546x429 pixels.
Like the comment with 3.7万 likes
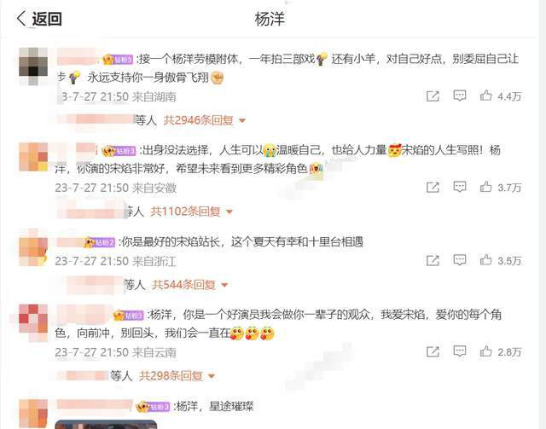point(500,188)
